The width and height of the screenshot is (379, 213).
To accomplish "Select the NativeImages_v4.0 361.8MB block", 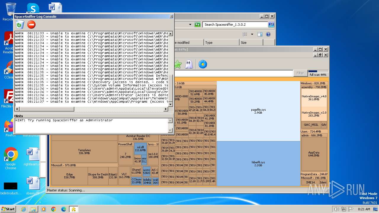I will (x=314, y=98).
